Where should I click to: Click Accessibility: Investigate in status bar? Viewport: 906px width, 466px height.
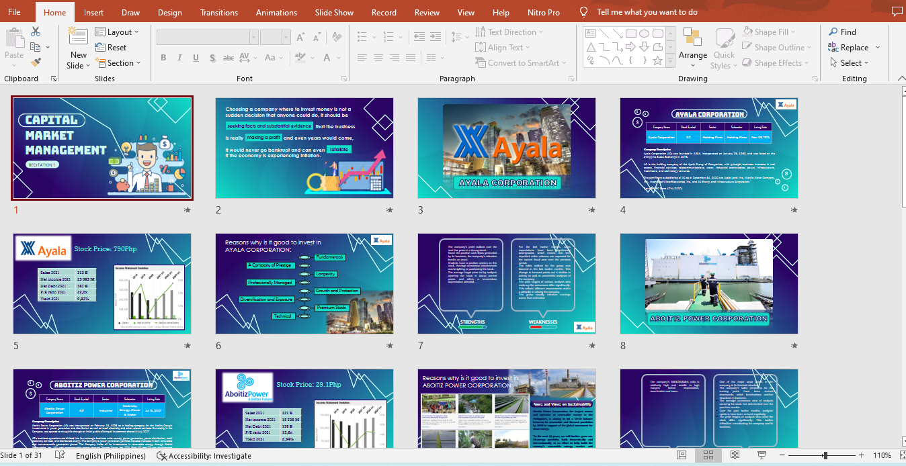tap(204, 455)
